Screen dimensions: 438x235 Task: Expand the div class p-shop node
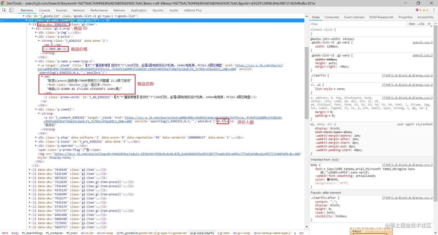(x=36, y=137)
